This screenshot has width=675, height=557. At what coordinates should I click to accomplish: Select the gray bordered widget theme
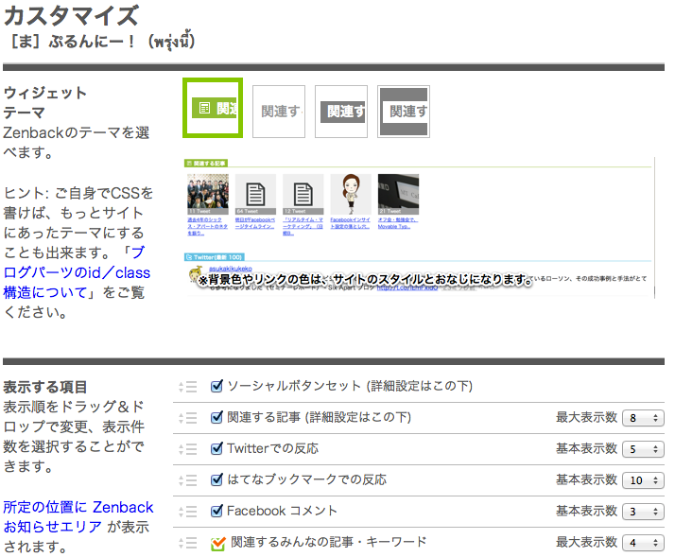tap(404, 112)
